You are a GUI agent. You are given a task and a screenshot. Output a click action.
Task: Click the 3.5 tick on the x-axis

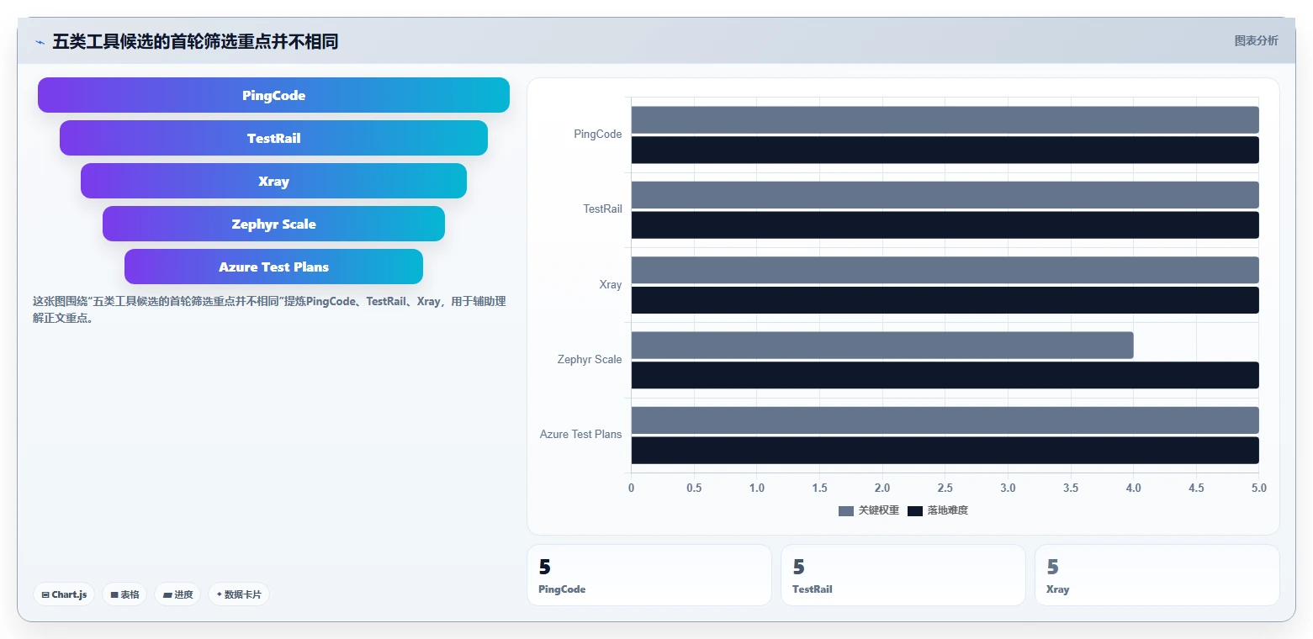tap(1071, 488)
